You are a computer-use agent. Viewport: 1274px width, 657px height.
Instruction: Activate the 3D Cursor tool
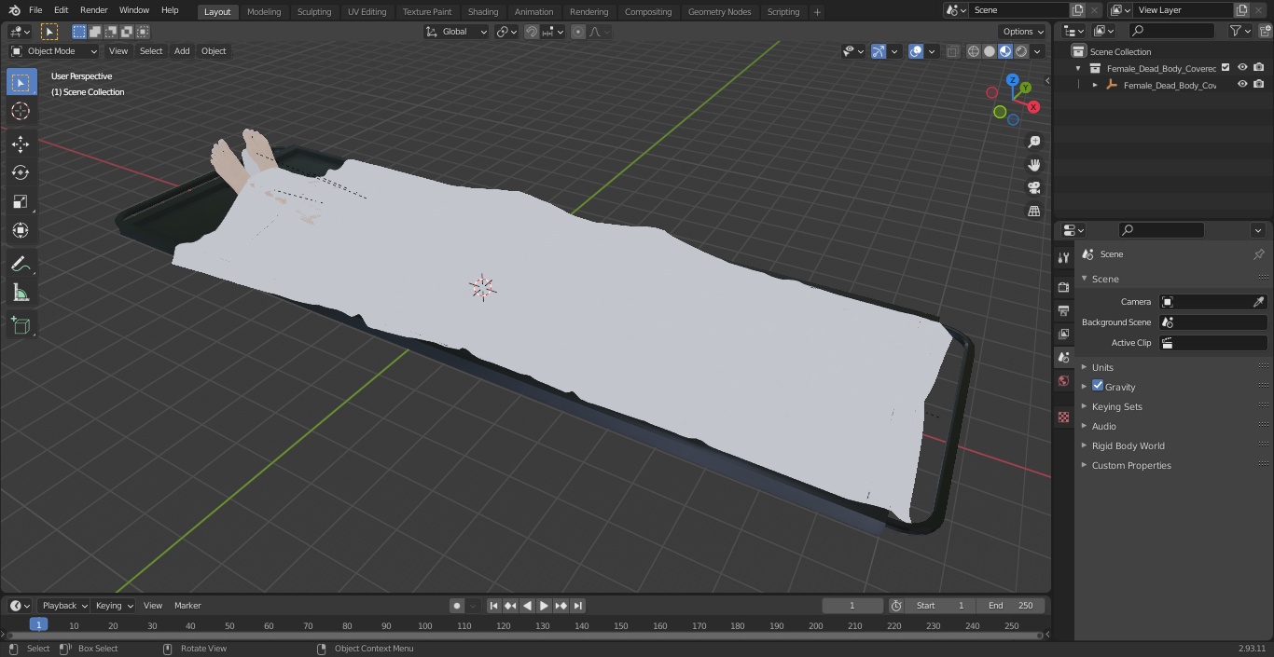(21, 111)
